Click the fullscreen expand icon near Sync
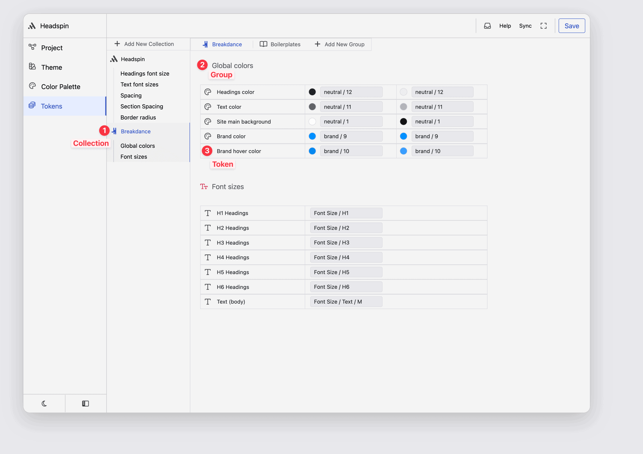Viewport: 643px width, 454px height. coord(543,26)
